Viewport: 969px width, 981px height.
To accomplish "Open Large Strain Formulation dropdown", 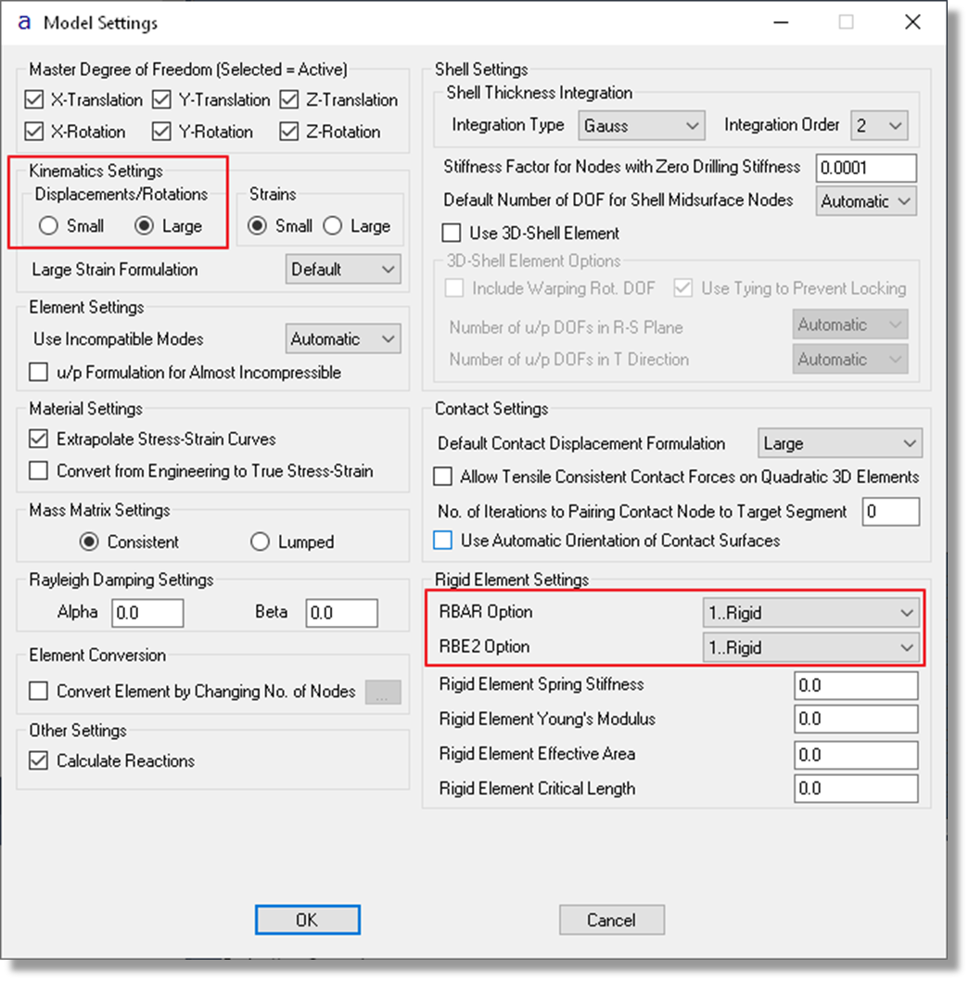I will [x=343, y=269].
